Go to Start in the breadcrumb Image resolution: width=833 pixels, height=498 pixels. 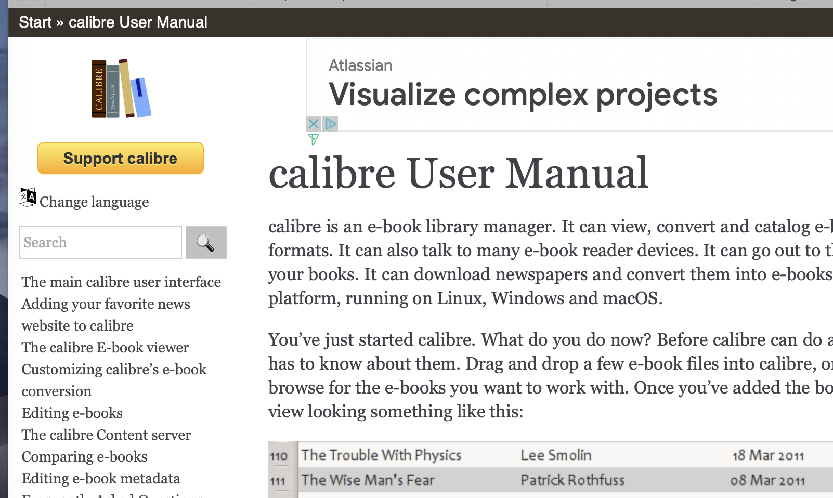coord(35,22)
